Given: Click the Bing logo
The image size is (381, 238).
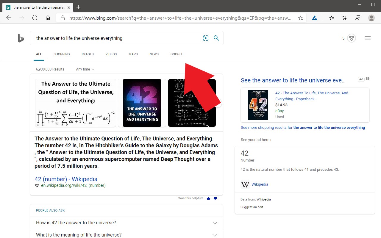Looking at the screenshot, I should point(21,38).
